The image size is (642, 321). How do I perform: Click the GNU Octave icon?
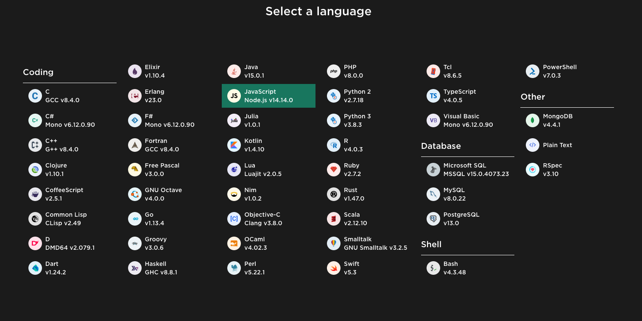[x=135, y=194]
